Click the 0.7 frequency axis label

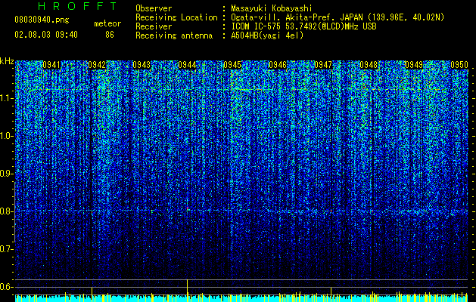click(x=5, y=249)
